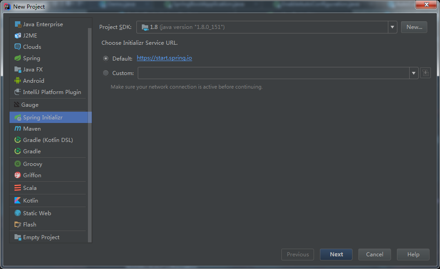Screen dimensions: 440x269
Task: Click the Next button
Action: (x=336, y=255)
